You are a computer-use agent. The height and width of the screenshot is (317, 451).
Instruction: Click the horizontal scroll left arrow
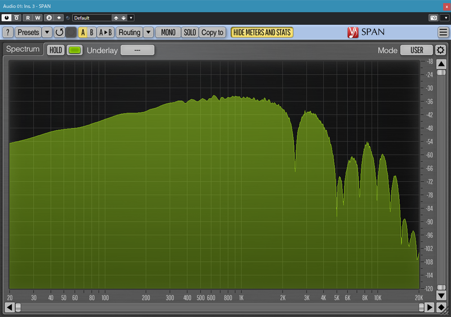pyautogui.click(x=9, y=307)
